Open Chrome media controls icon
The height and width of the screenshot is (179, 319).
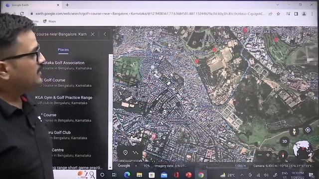coord(288,14)
